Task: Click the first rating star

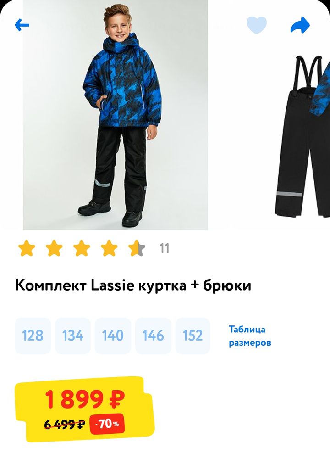Action: tap(27, 248)
